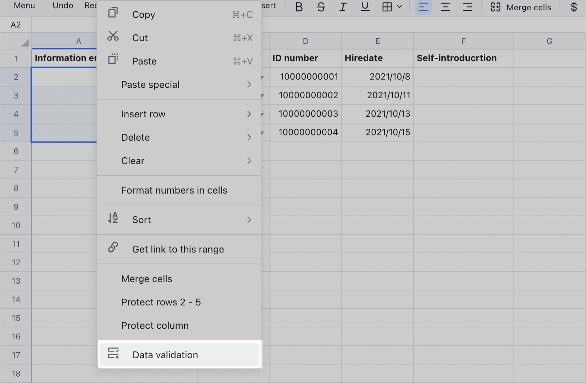The width and height of the screenshot is (586, 383).
Task: Open the Menu item in the top bar
Action: [24, 5]
